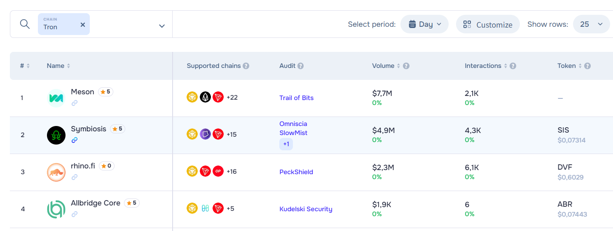Remove the Tron chain filter tag
613x231 pixels.
82,25
